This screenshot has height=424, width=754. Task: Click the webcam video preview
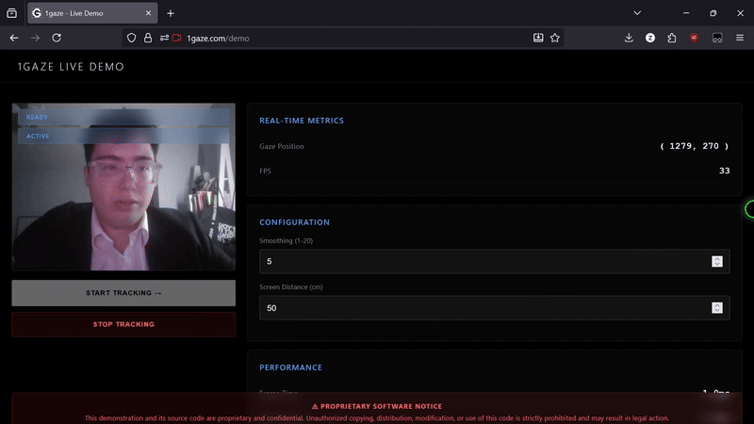[x=123, y=187]
